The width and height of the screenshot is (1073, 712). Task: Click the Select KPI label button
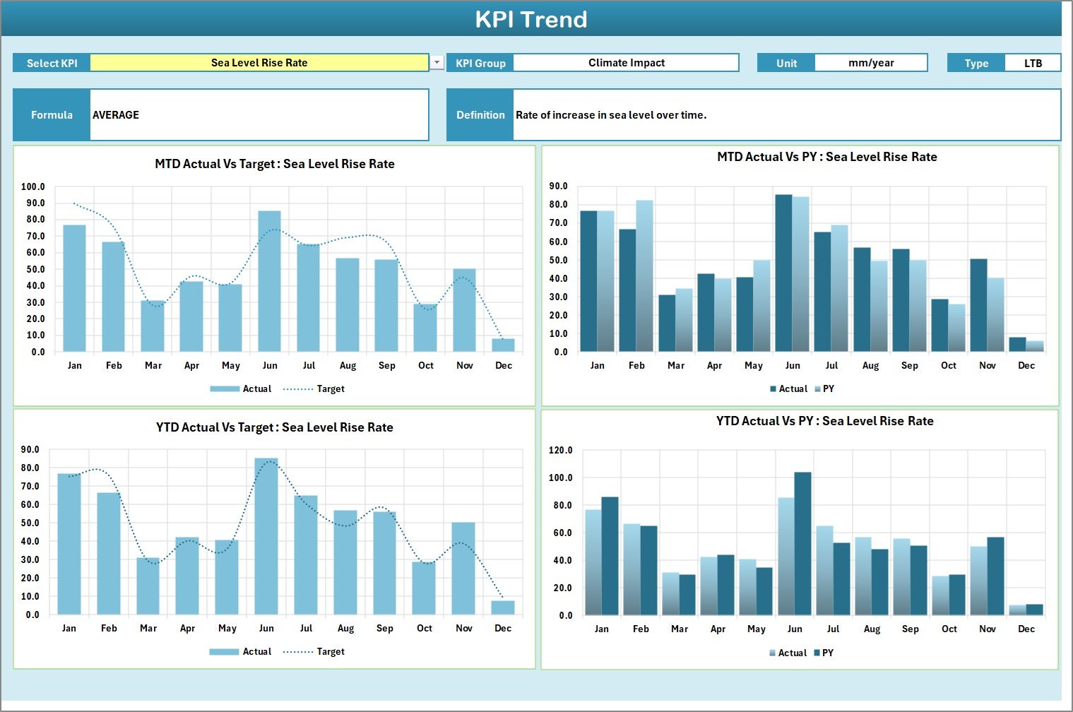[x=51, y=62]
